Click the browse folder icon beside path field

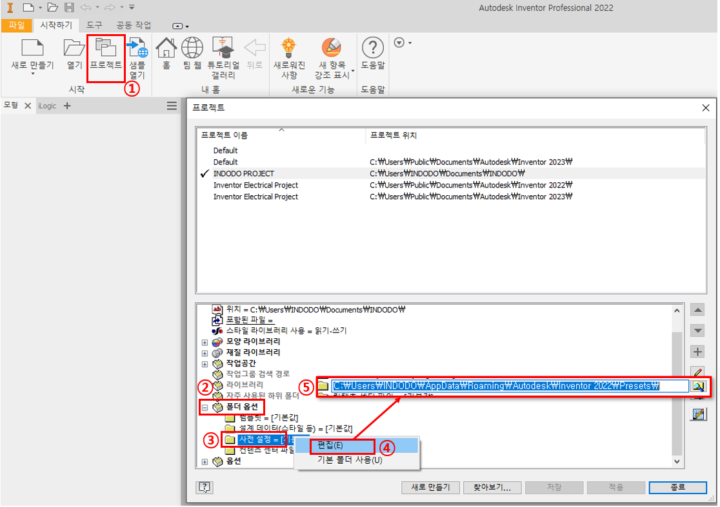click(x=699, y=387)
